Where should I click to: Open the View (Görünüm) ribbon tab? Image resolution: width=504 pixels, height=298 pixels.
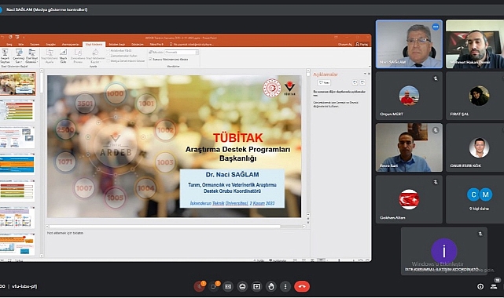[138, 44]
